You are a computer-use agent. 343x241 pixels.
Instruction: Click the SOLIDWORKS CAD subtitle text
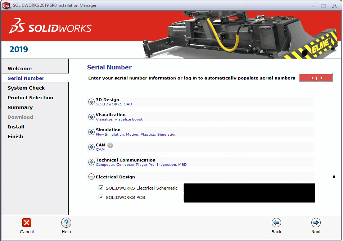114,104
